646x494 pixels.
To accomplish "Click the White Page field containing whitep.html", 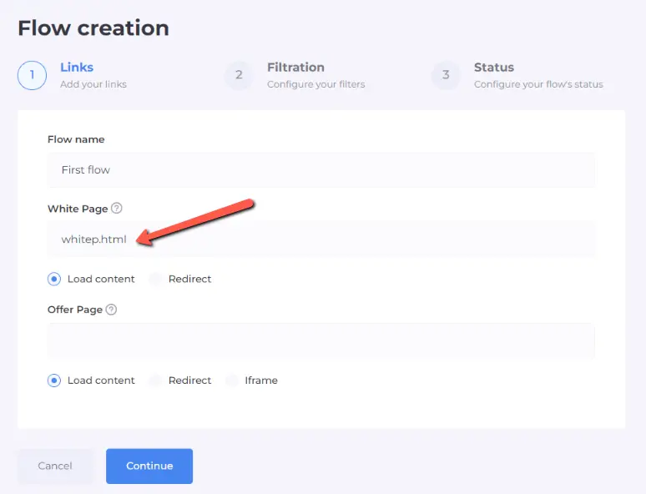I will coord(321,239).
